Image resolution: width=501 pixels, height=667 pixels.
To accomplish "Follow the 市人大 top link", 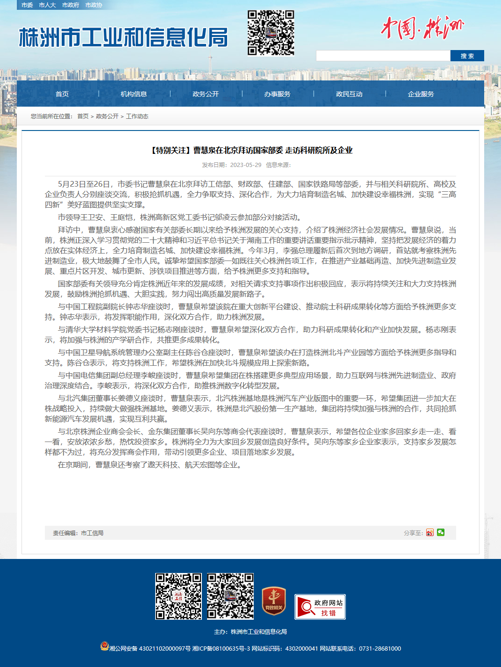I will coord(47,5).
